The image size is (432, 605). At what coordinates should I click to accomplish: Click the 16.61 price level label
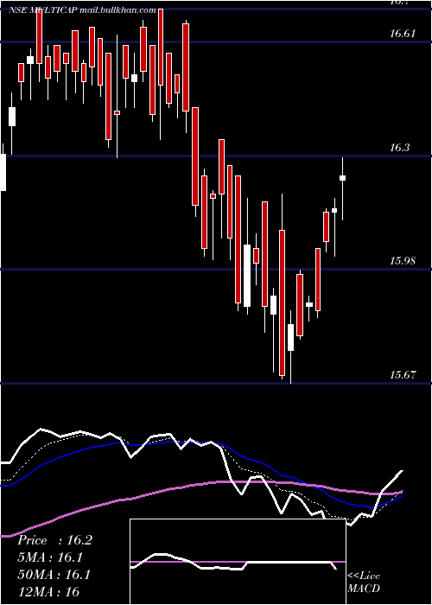coord(403,34)
